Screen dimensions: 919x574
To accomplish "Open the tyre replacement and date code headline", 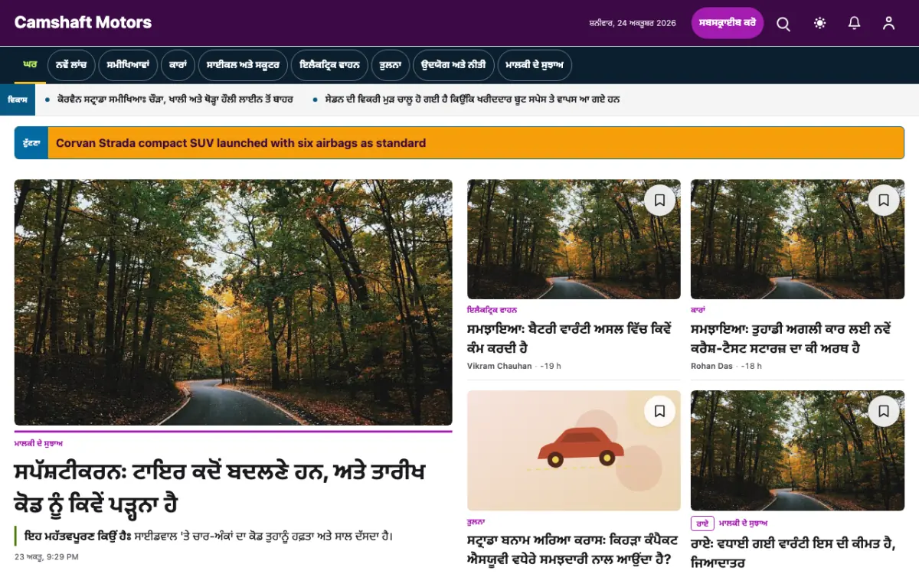I will tap(220, 488).
